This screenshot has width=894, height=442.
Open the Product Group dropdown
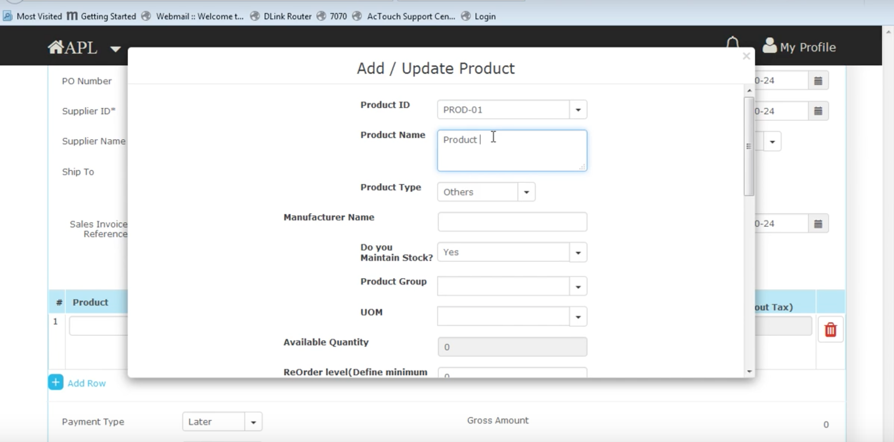[578, 287]
